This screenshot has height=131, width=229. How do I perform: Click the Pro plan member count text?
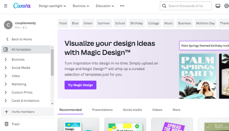click(21, 28)
